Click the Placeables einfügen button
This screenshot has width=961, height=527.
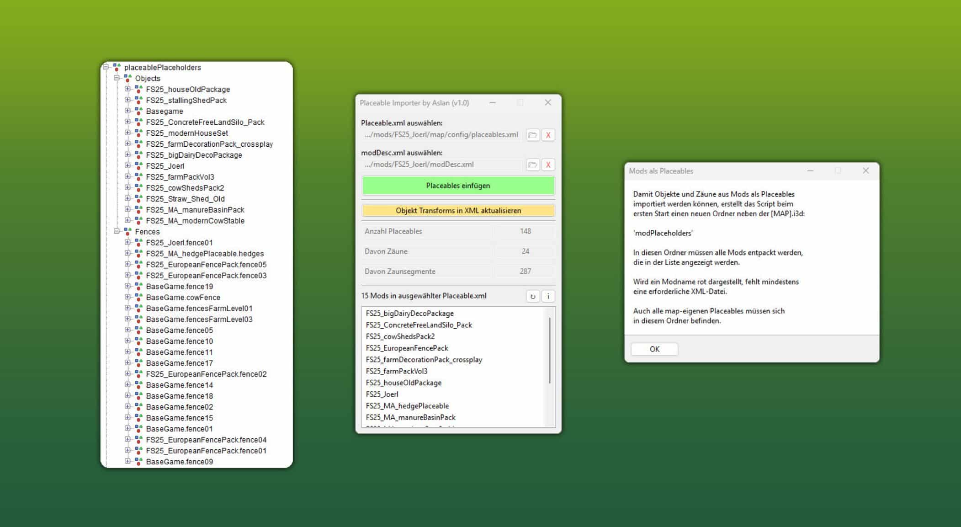click(457, 186)
